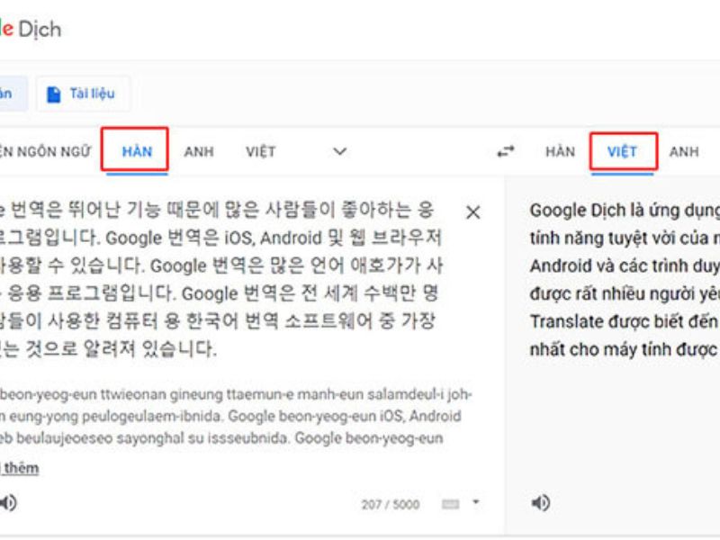Click the romanization text 'beon-yeog-eun ttwieonan'

pos(84,394)
